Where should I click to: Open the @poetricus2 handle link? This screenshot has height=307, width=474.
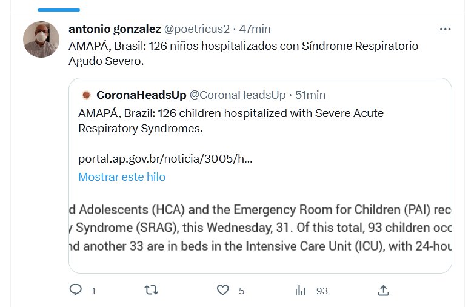198,29
